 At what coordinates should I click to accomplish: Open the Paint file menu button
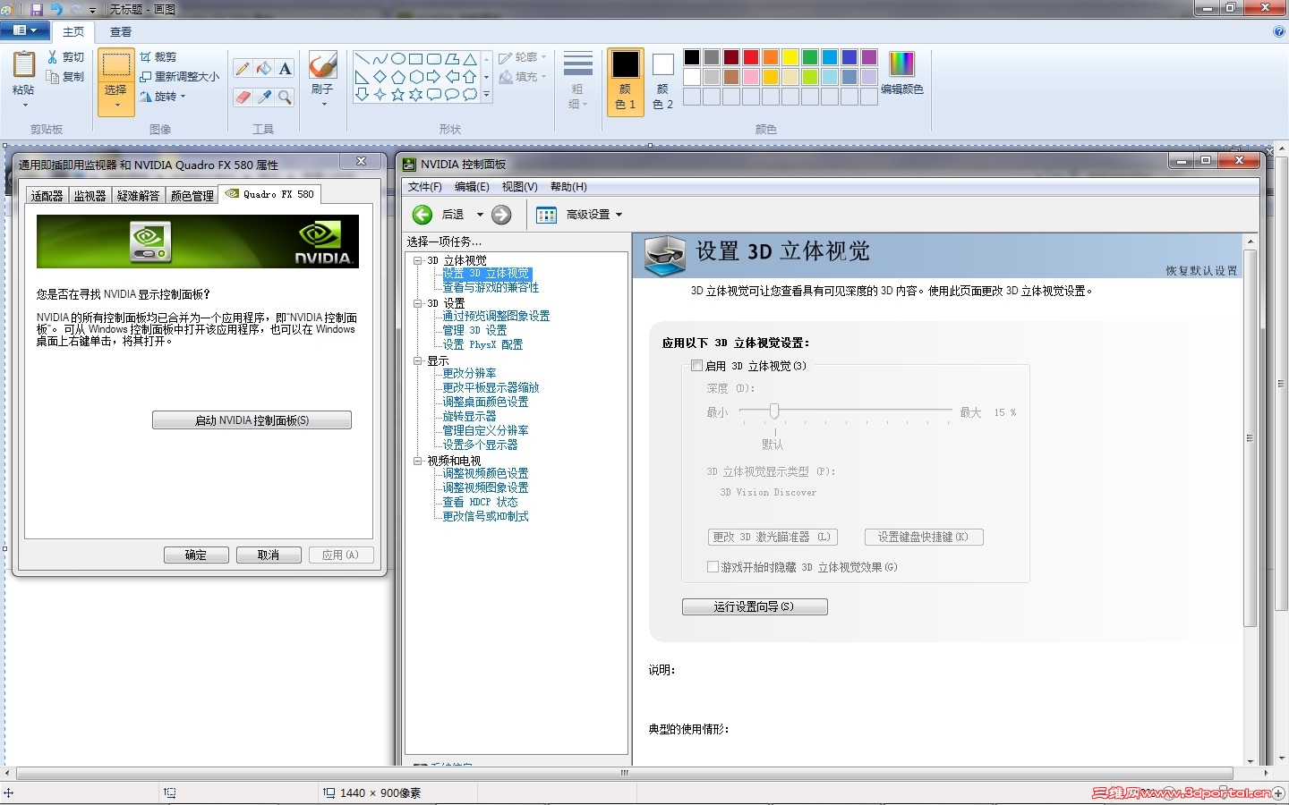click(25, 31)
